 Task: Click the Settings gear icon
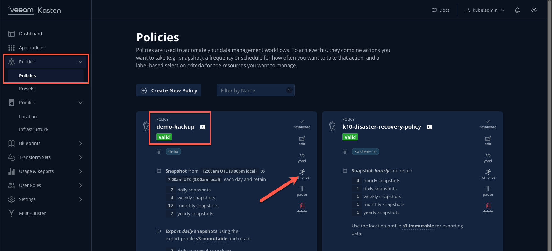point(11,199)
